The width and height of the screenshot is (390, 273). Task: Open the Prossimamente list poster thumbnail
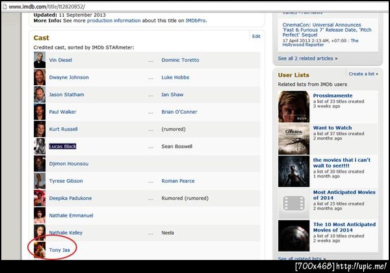(294, 107)
